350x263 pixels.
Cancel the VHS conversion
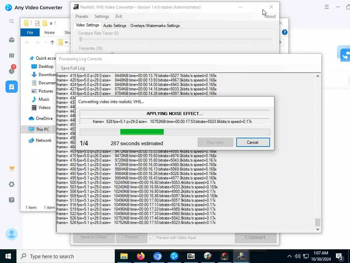(253, 142)
